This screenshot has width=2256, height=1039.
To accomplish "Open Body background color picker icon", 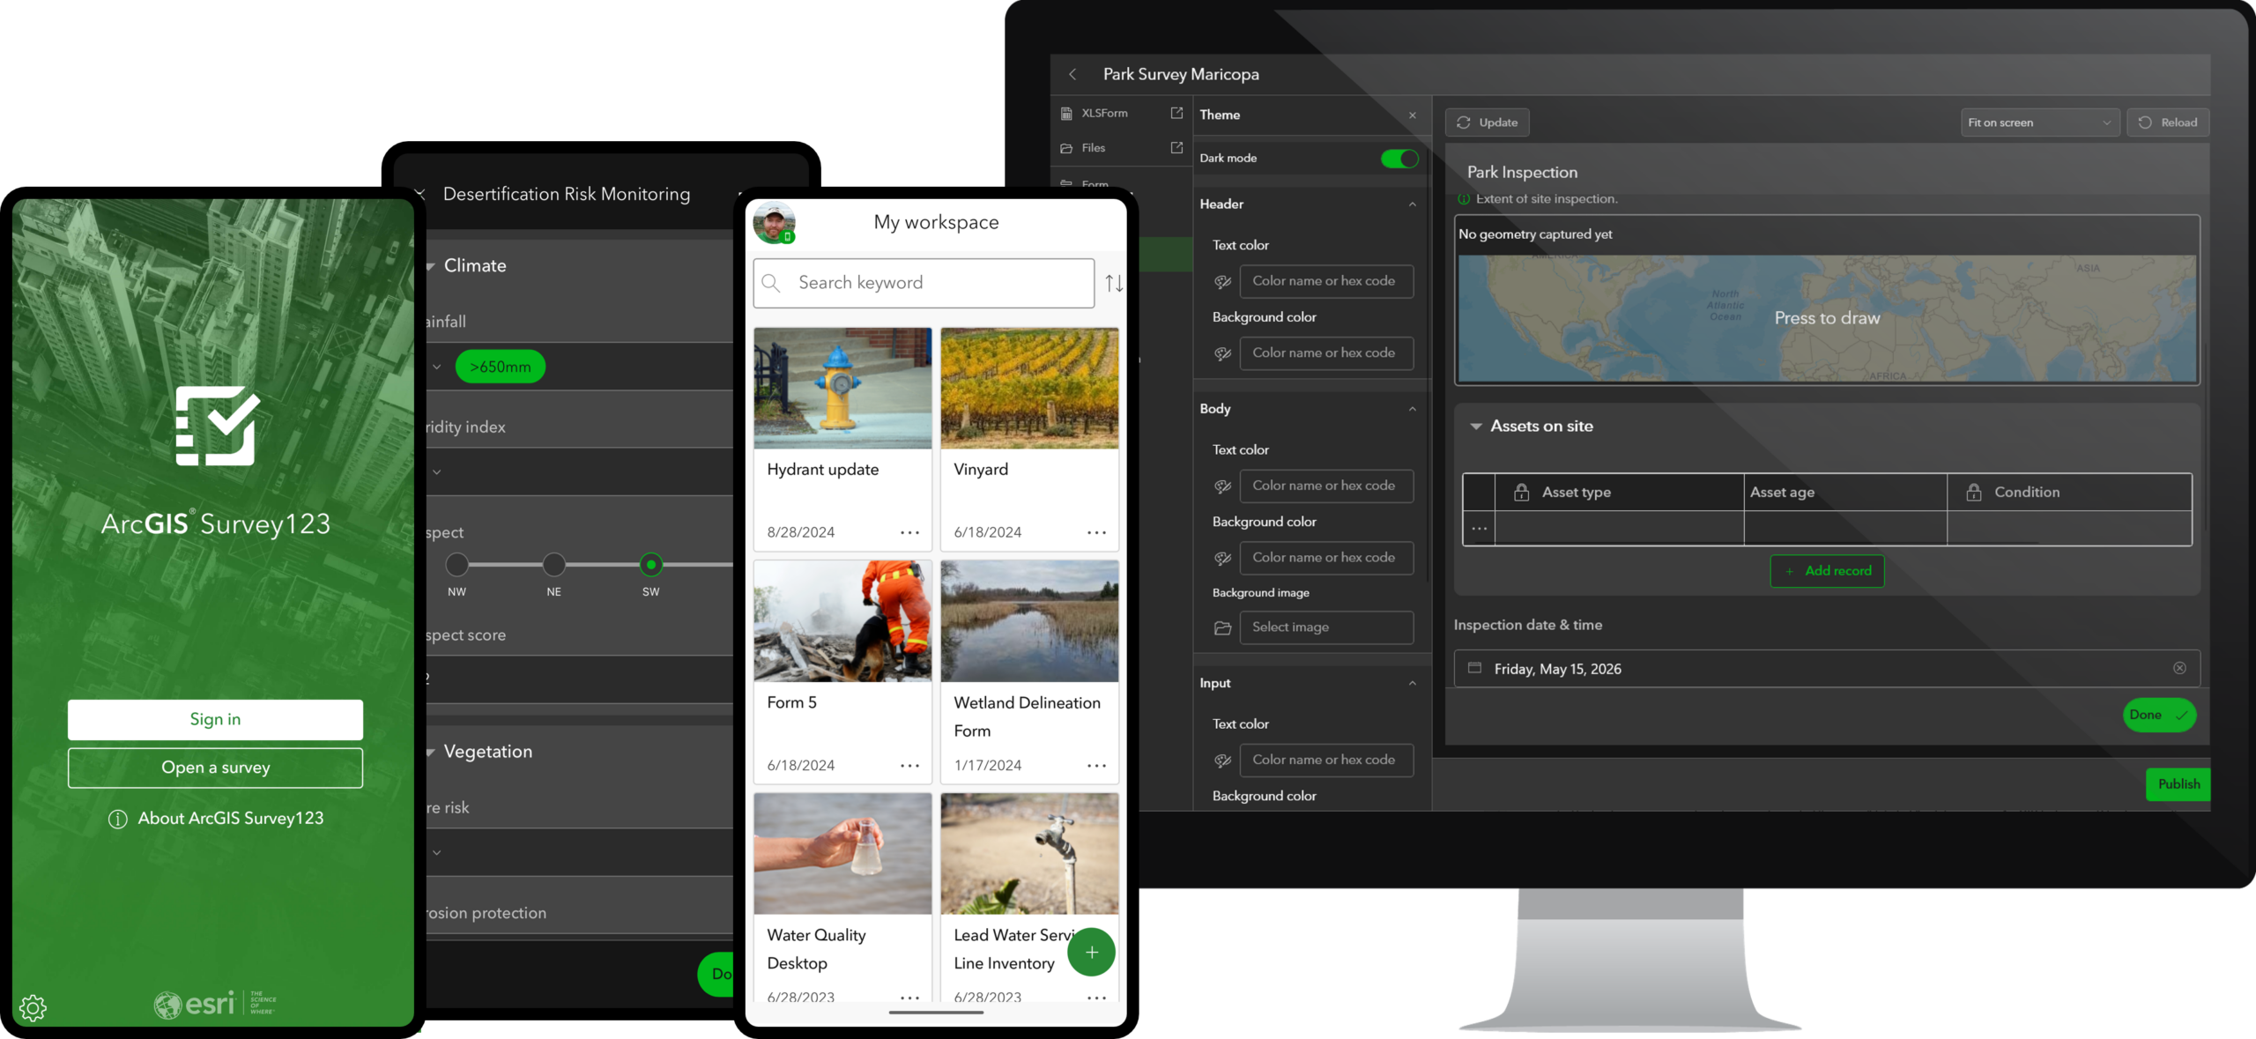I will [x=1222, y=558].
